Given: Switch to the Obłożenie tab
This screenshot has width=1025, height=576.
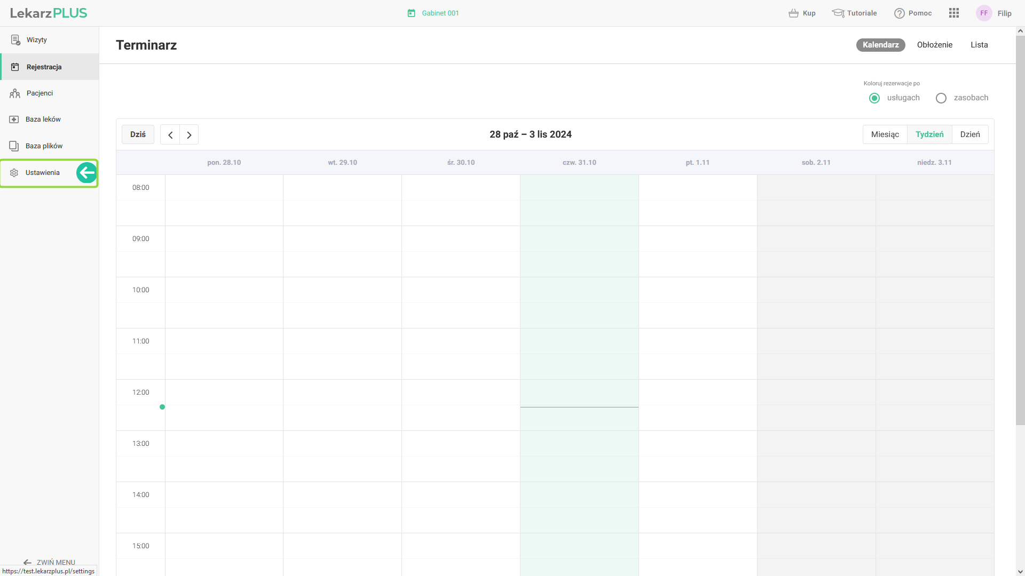Looking at the screenshot, I should [934, 45].
